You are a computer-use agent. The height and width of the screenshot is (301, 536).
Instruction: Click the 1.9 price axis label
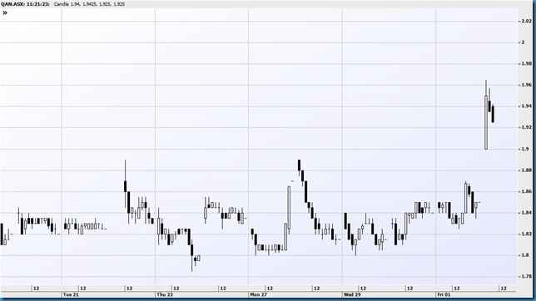click(x=525, y=149)
